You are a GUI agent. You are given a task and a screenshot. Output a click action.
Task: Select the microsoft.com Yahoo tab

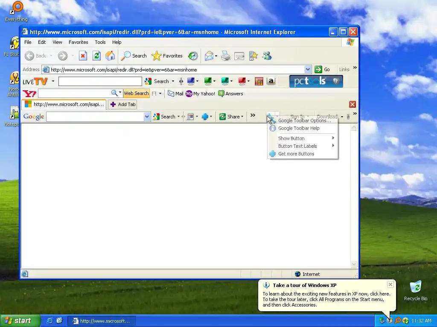64,104
